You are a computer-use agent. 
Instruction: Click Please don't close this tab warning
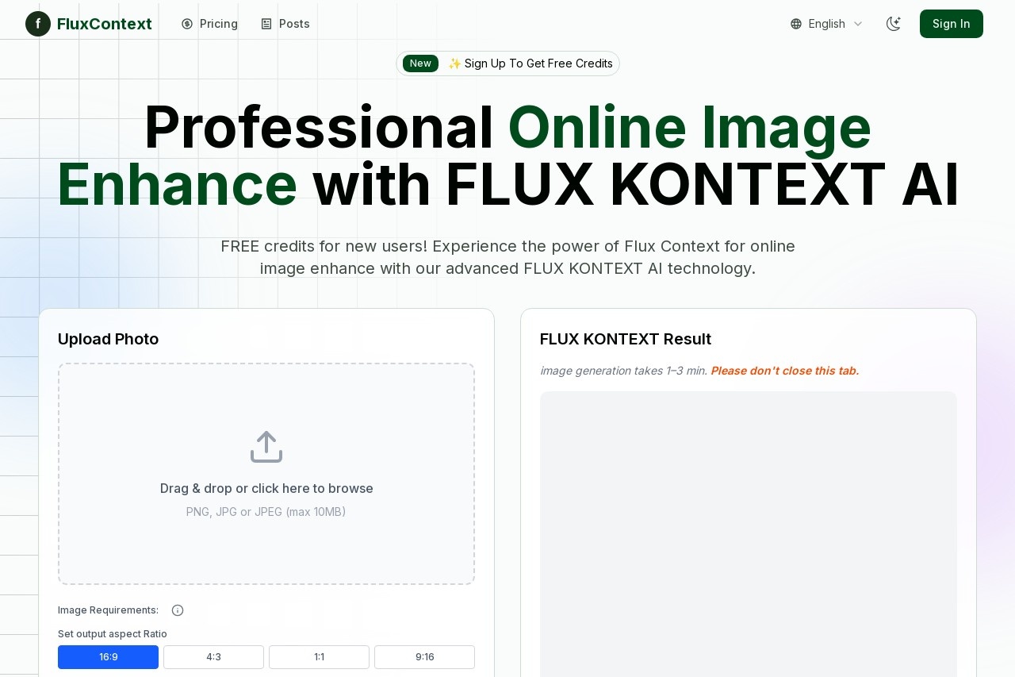click(x=785, y=371)
